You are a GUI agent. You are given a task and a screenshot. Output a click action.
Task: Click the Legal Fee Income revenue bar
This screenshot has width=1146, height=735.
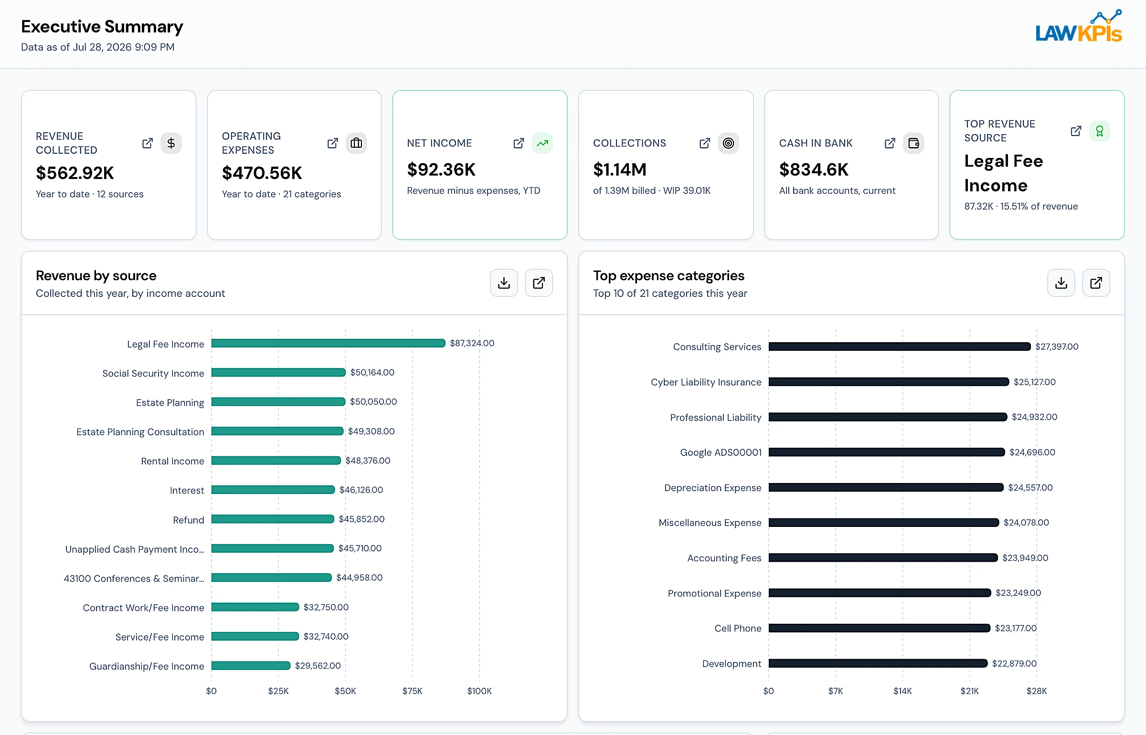click(x=328, y=343)
